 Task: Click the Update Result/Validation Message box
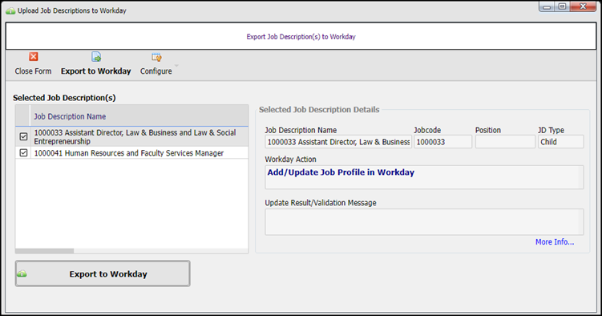[424, 222]
